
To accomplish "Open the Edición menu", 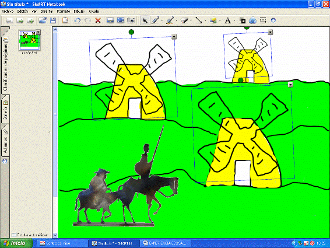I will point(22,11).
